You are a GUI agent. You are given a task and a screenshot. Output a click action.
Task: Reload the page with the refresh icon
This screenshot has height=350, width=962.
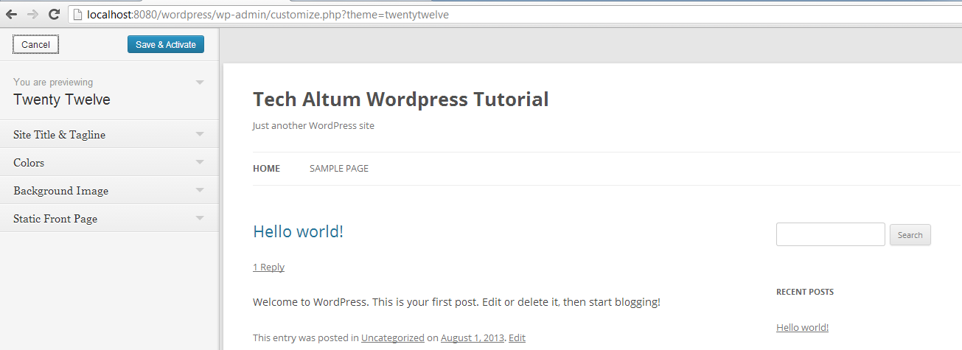[54, 14]
